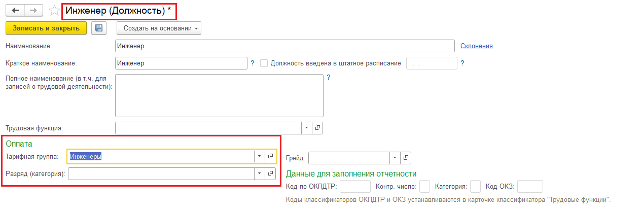Expand the Трудовая функция dropdown list
The width and height of the screenshot is (643, 211).
[307, 128]
